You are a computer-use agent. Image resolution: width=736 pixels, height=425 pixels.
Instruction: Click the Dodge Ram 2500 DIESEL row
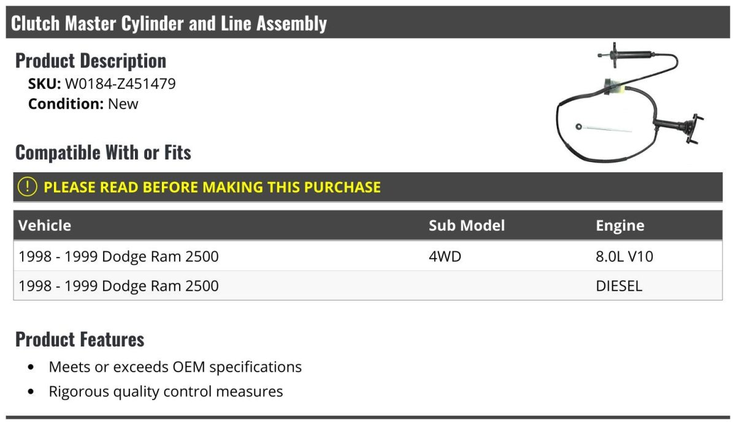pos(368,286)
